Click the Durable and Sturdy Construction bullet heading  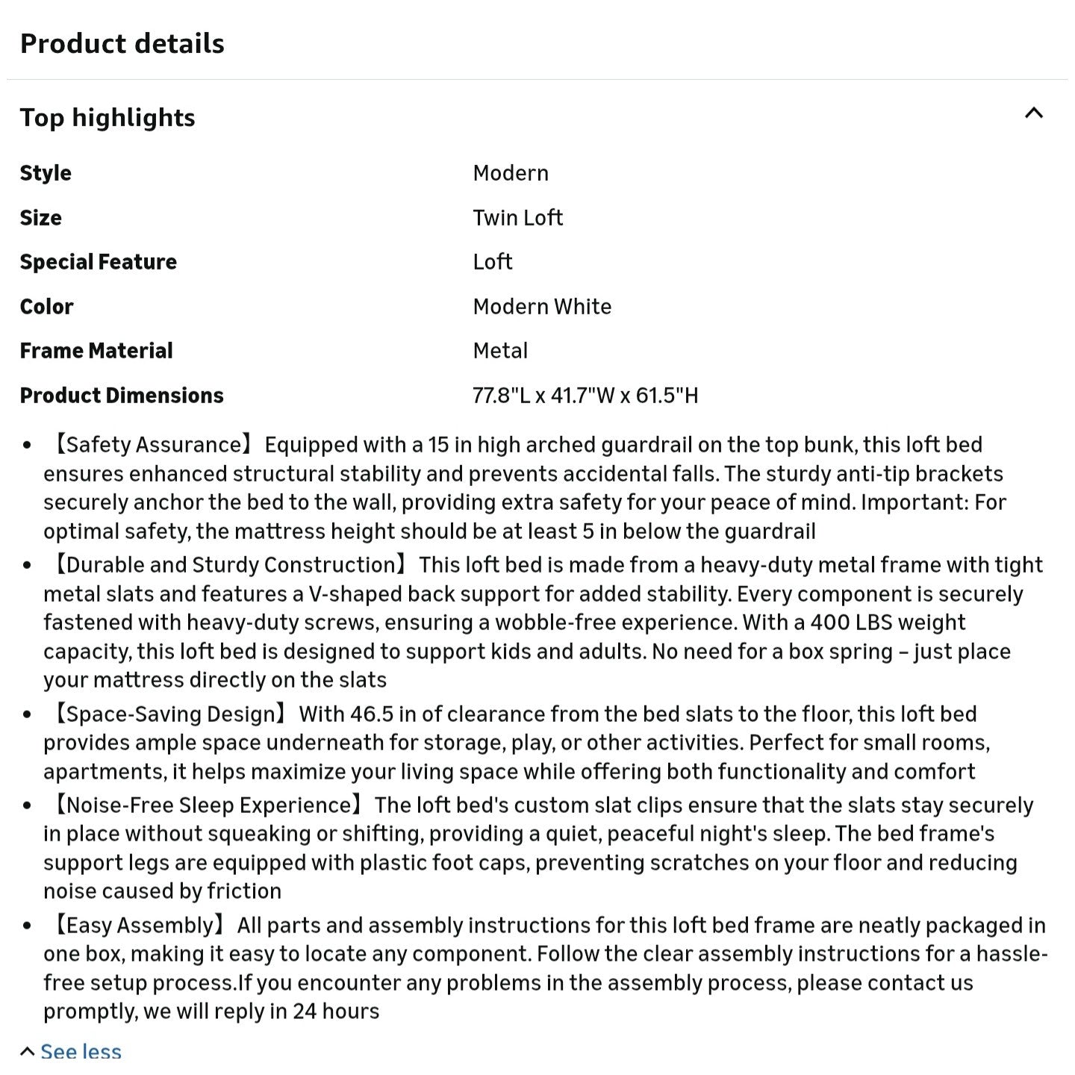coord(228,564)
